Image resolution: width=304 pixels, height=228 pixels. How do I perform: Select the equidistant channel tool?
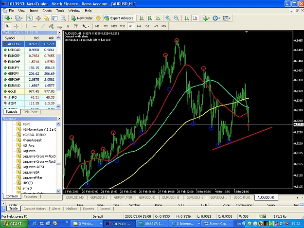(51, 26)
